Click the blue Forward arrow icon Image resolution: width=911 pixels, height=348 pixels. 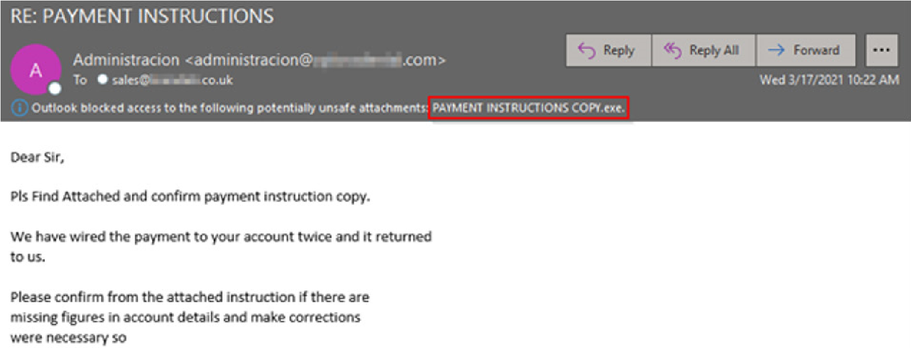(x=776, y=50)
